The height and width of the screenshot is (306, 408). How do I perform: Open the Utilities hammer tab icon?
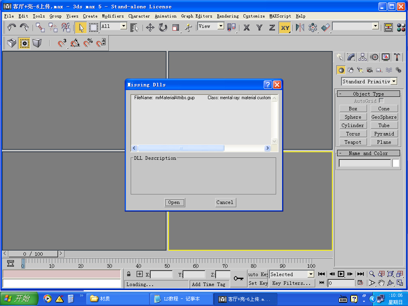(x=397, y=57)
